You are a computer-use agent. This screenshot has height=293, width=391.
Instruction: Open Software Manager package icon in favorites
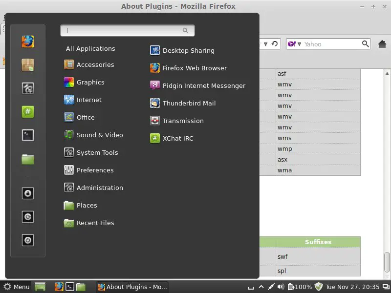click(28, 65)
